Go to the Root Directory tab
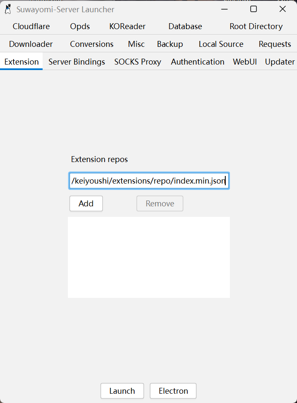The width and height of the screenshot is (297, 403). tap(256, 26)
